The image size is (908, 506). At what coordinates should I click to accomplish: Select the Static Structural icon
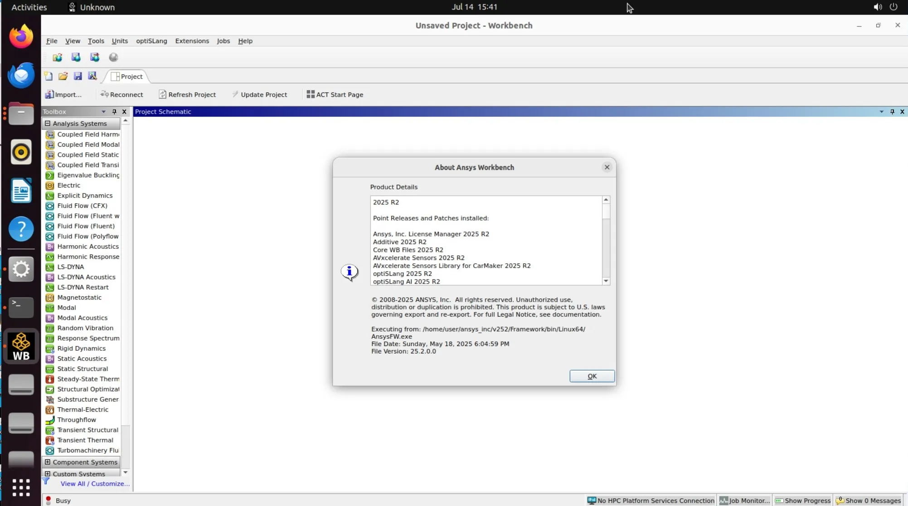(x=50, y=369)
